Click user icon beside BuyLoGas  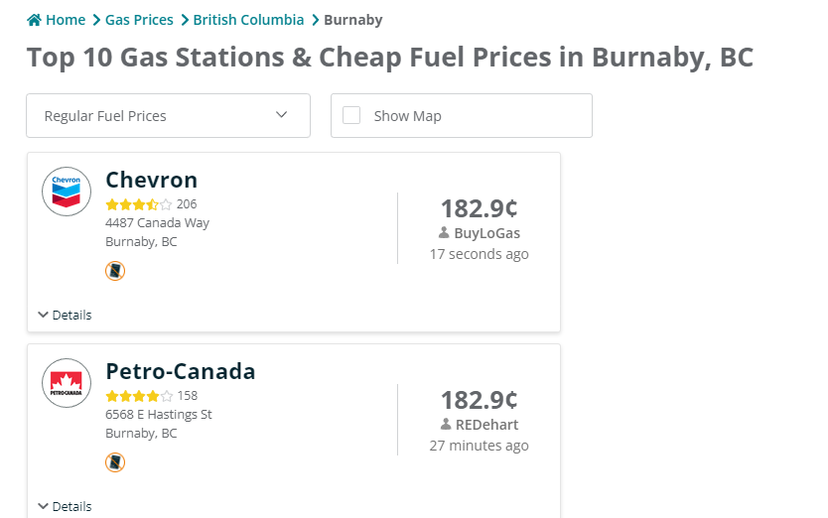(x=444, y=233)
